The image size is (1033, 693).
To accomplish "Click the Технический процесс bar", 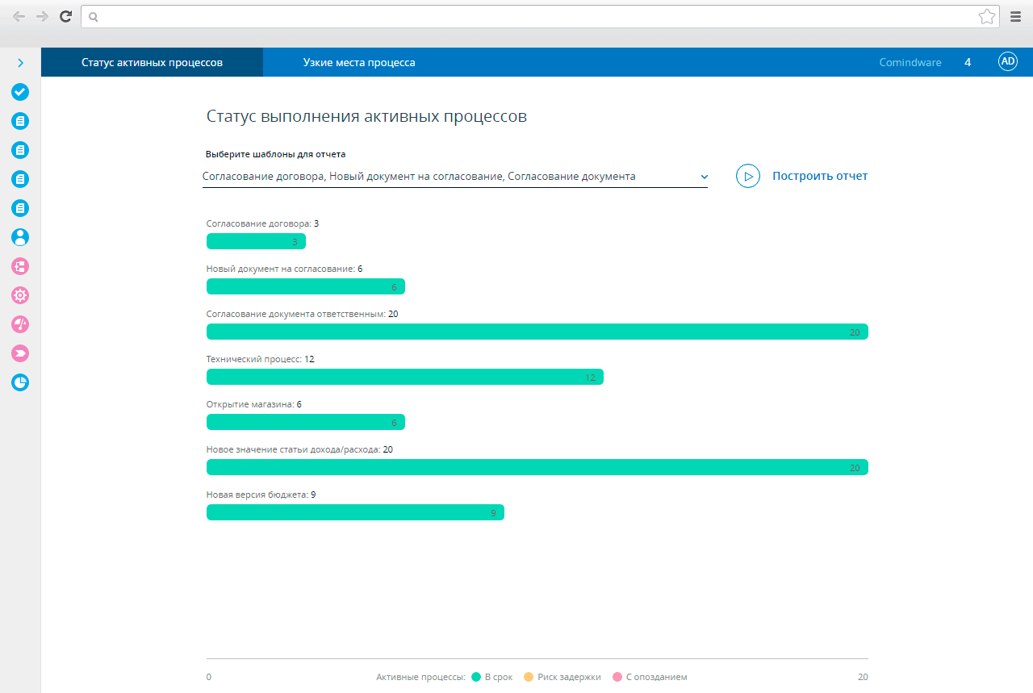I will [405, 377].
